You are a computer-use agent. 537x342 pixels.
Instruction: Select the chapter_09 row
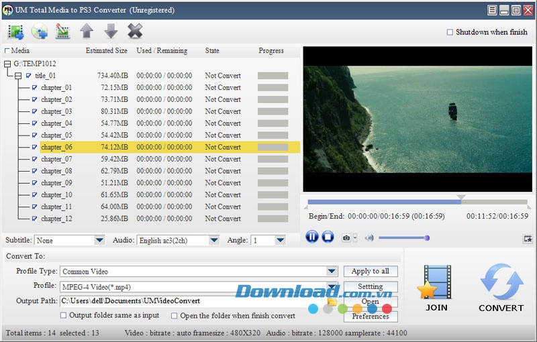[170, 183]
